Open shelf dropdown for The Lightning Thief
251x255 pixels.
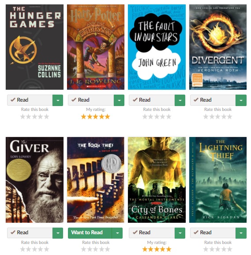click(241, 233)
